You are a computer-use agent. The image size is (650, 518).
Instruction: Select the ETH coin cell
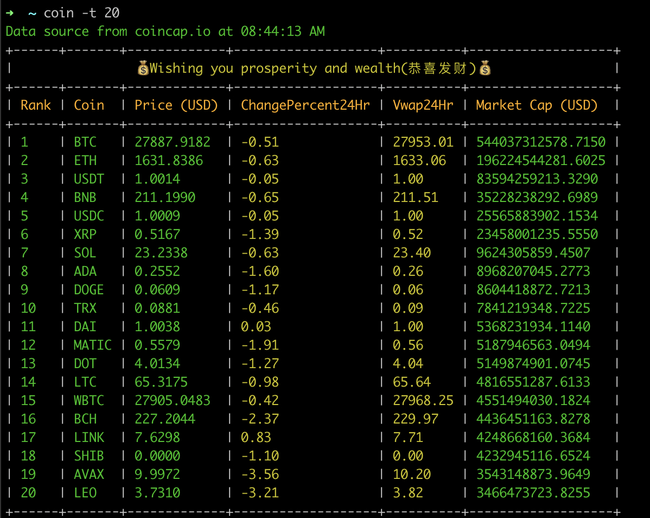pyautogui.click(x=85, y=161)
